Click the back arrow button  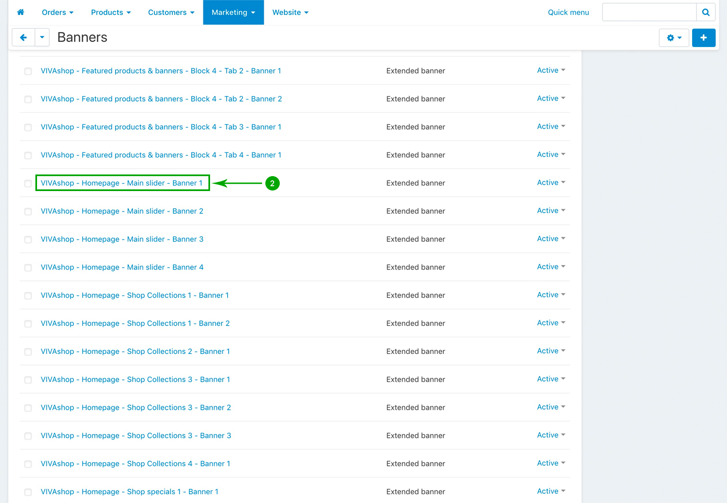click(x=23, y=38)
